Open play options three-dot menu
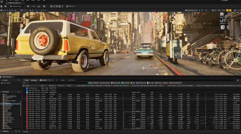The height and width of the screenshot is (134, 241). pos(62,6)
